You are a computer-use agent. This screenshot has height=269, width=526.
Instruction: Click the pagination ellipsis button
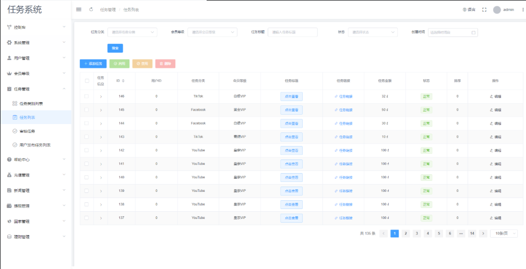coord(461,234)
